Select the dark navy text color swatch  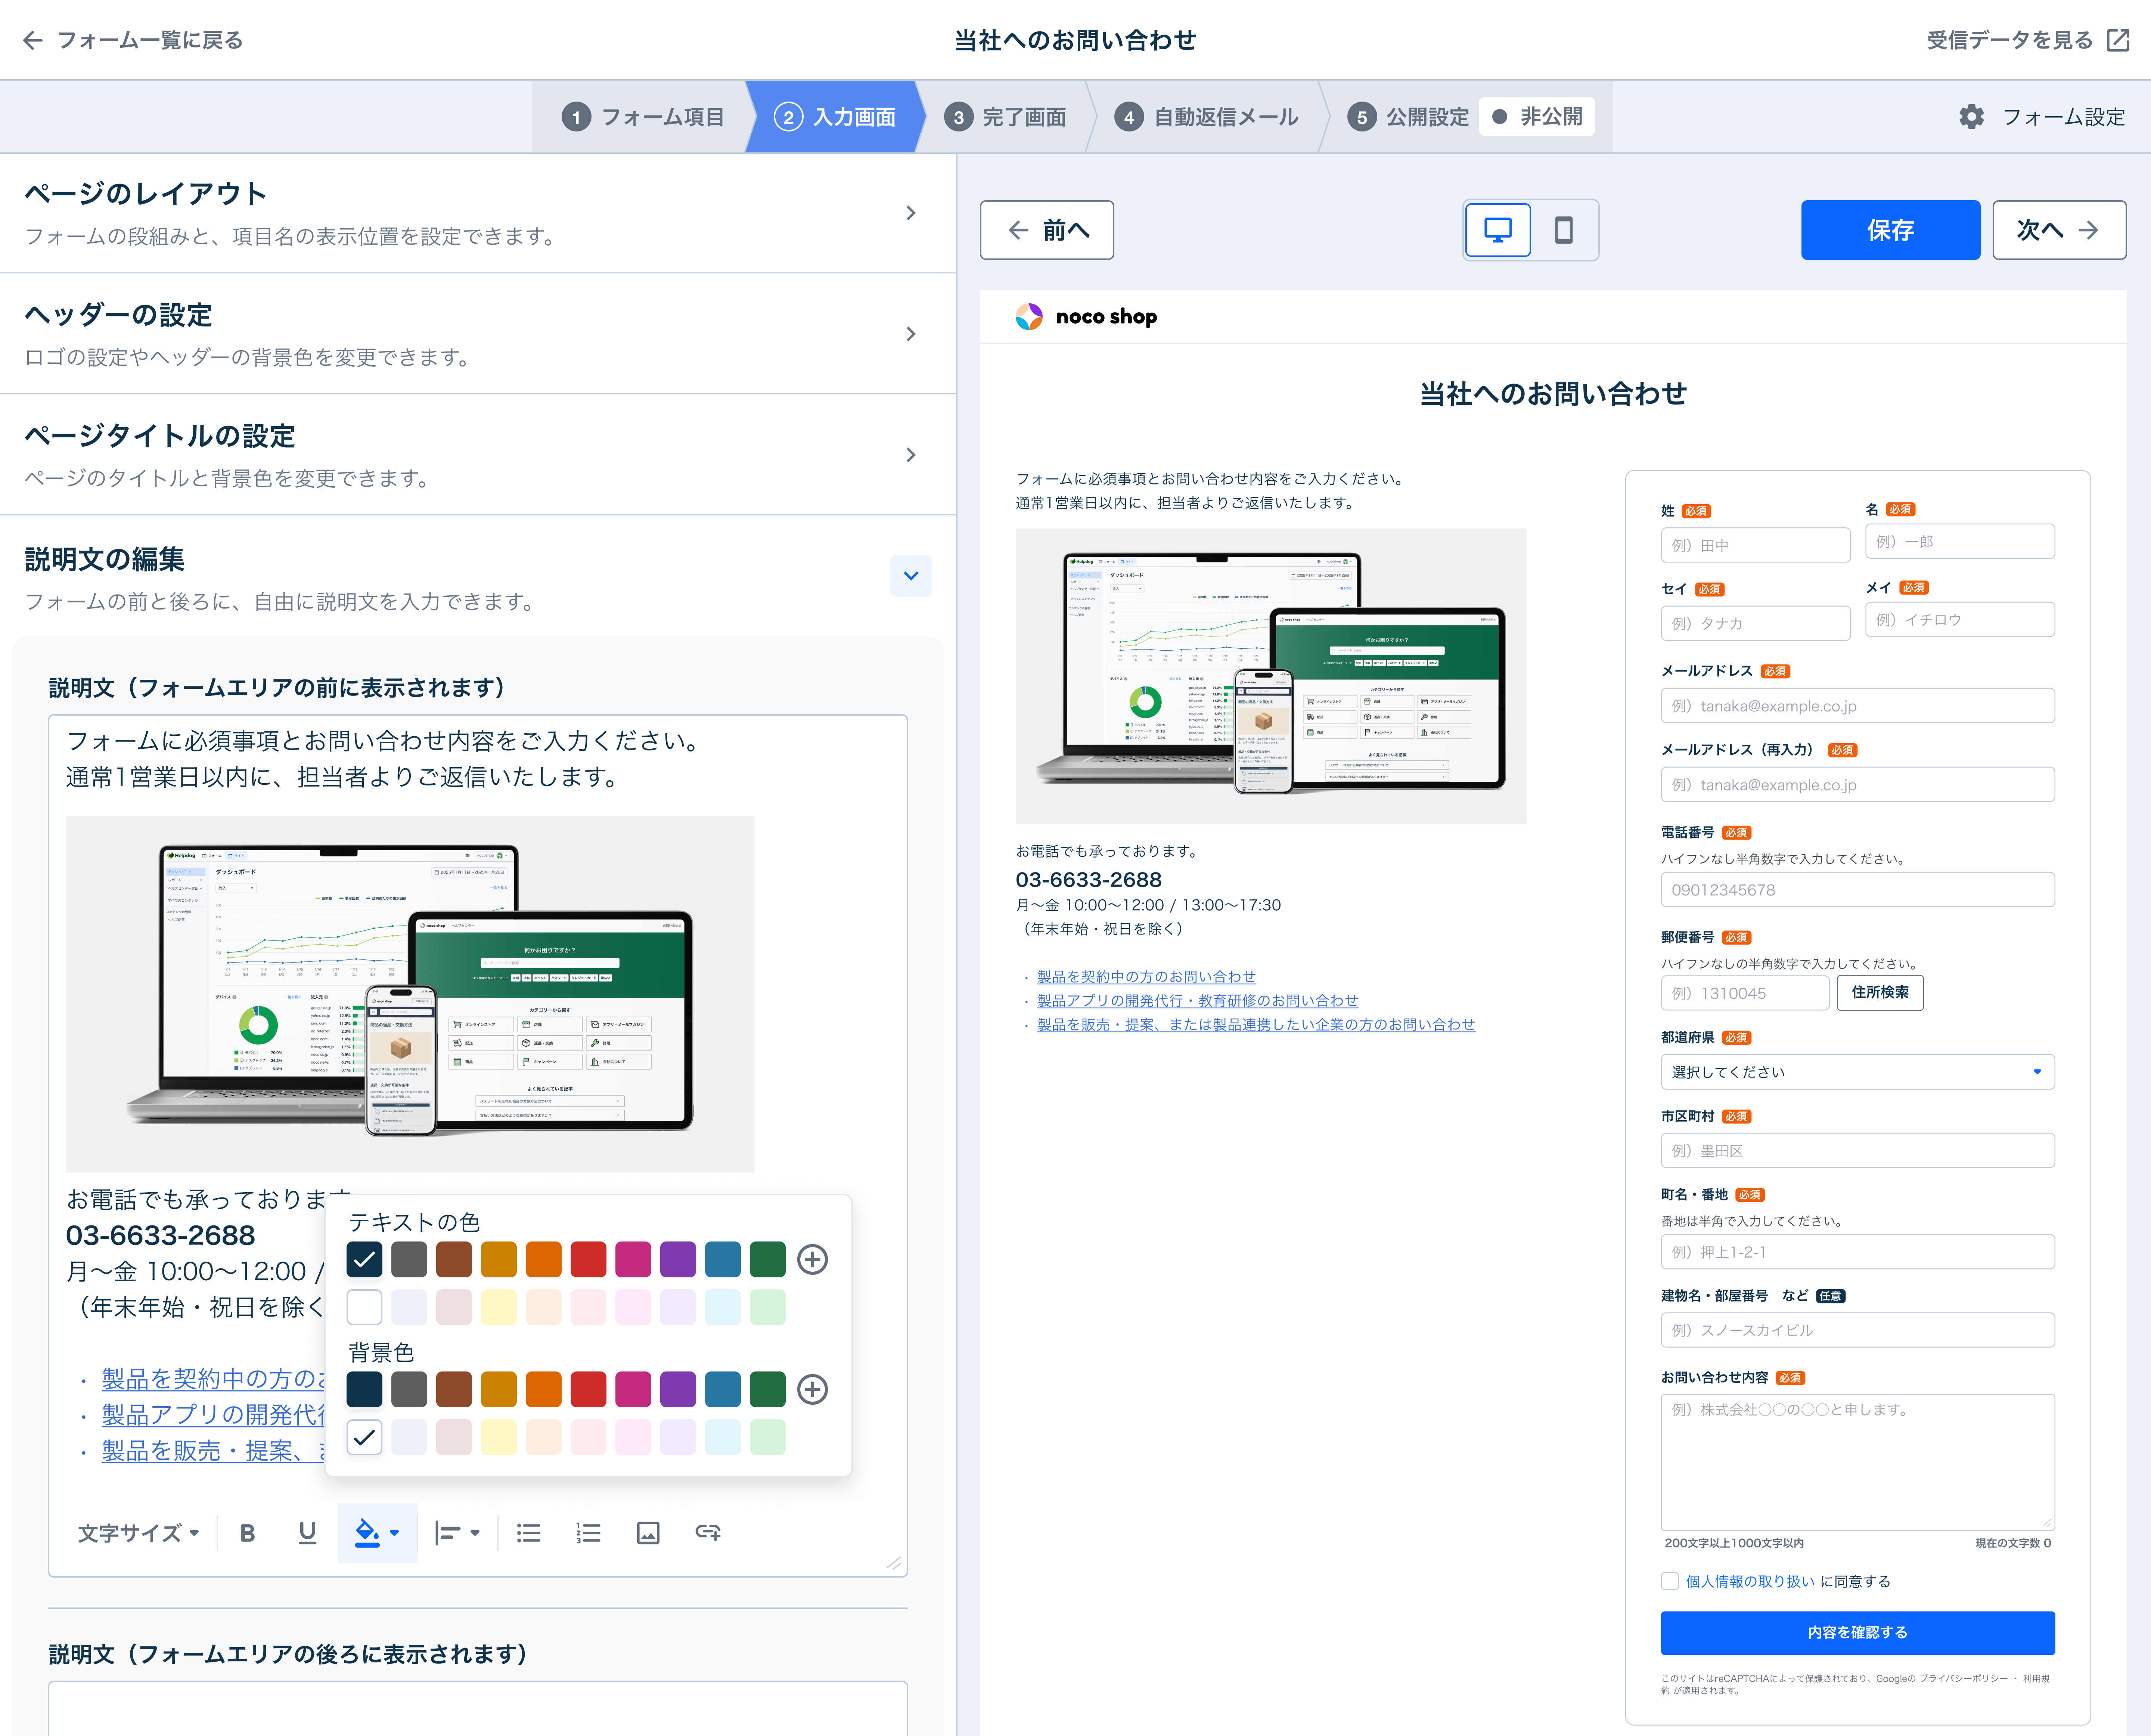pos(364,1259)
